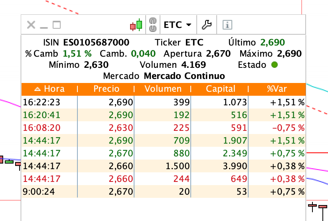
Task: Minimize the ETC ticker panel
Action: click(44, 28)
